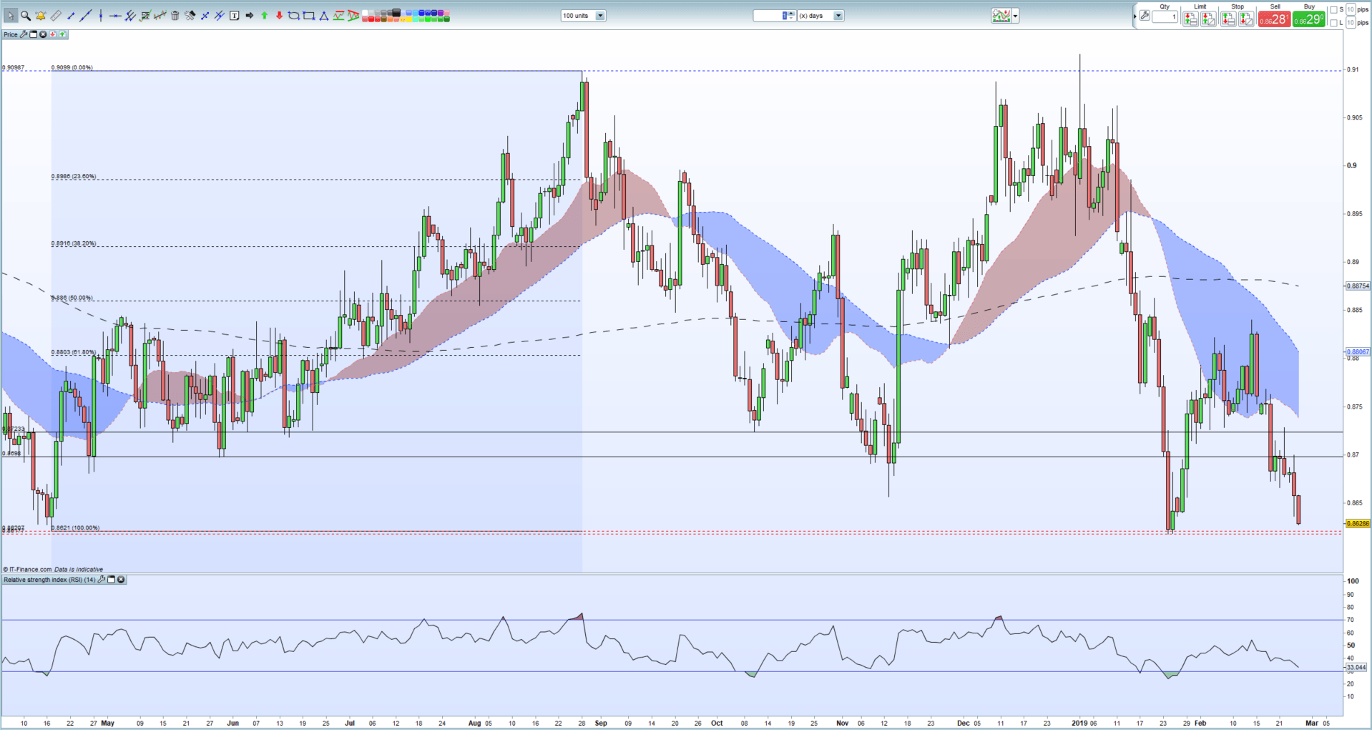Select the rectangle drawing tool
The height and width of the screenshot is (730, 1372).
pyautogui.click(x=309, y=16)
